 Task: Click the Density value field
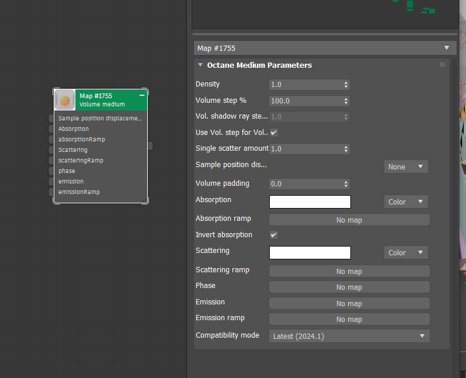point(306,85)
